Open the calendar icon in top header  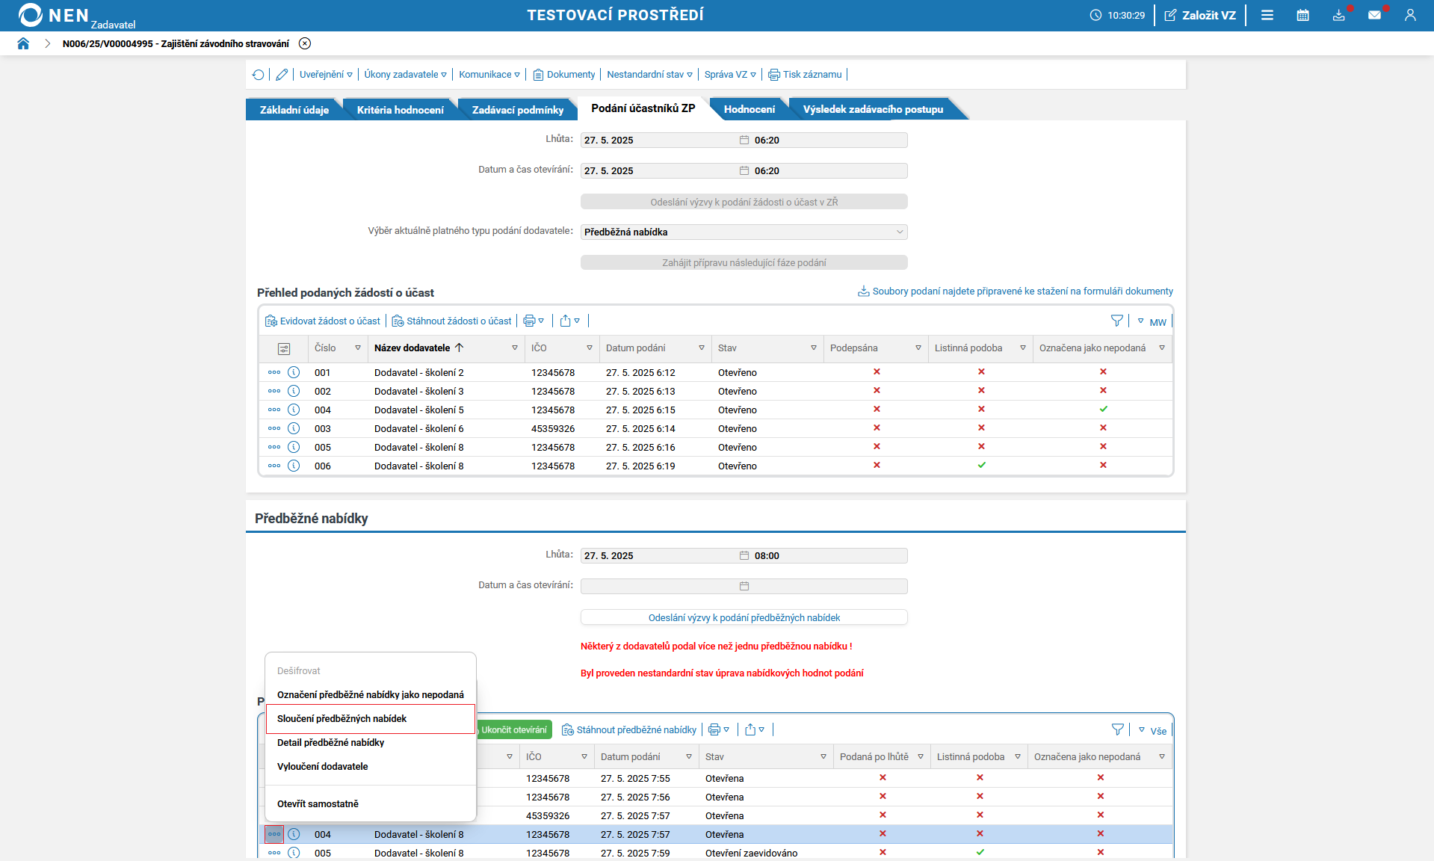1302,15
